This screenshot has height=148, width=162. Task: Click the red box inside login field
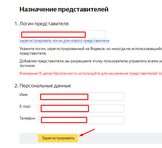point(53,34)
